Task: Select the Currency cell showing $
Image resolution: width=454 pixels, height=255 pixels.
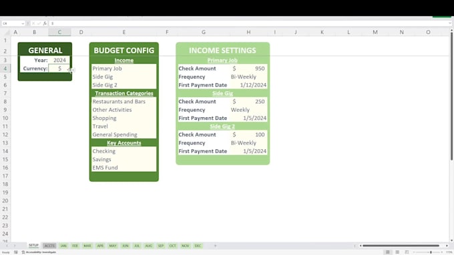Action: click(x=59, y=69)
